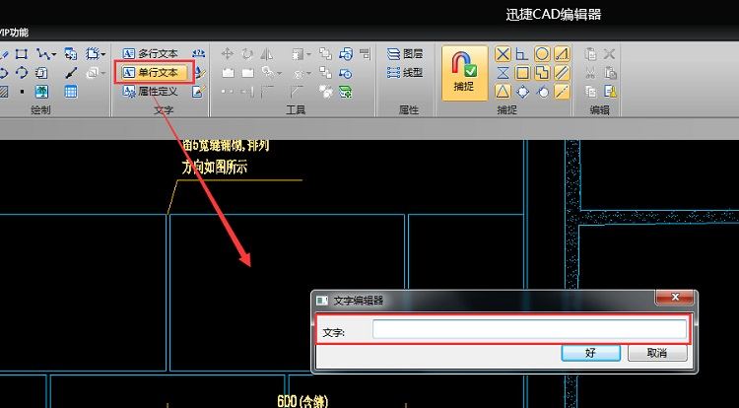The image size is (739, 408).
Task: Click the 文字 text input field
Action: tap(528, 330)
